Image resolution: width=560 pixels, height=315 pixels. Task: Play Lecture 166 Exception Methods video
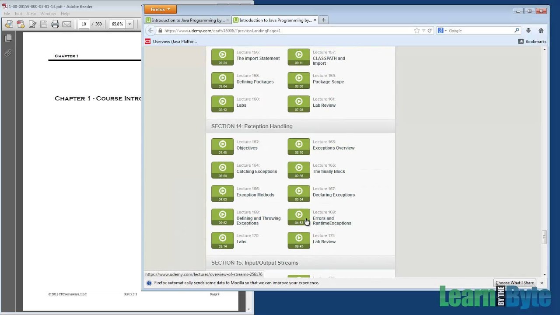[x=223, y=194]
